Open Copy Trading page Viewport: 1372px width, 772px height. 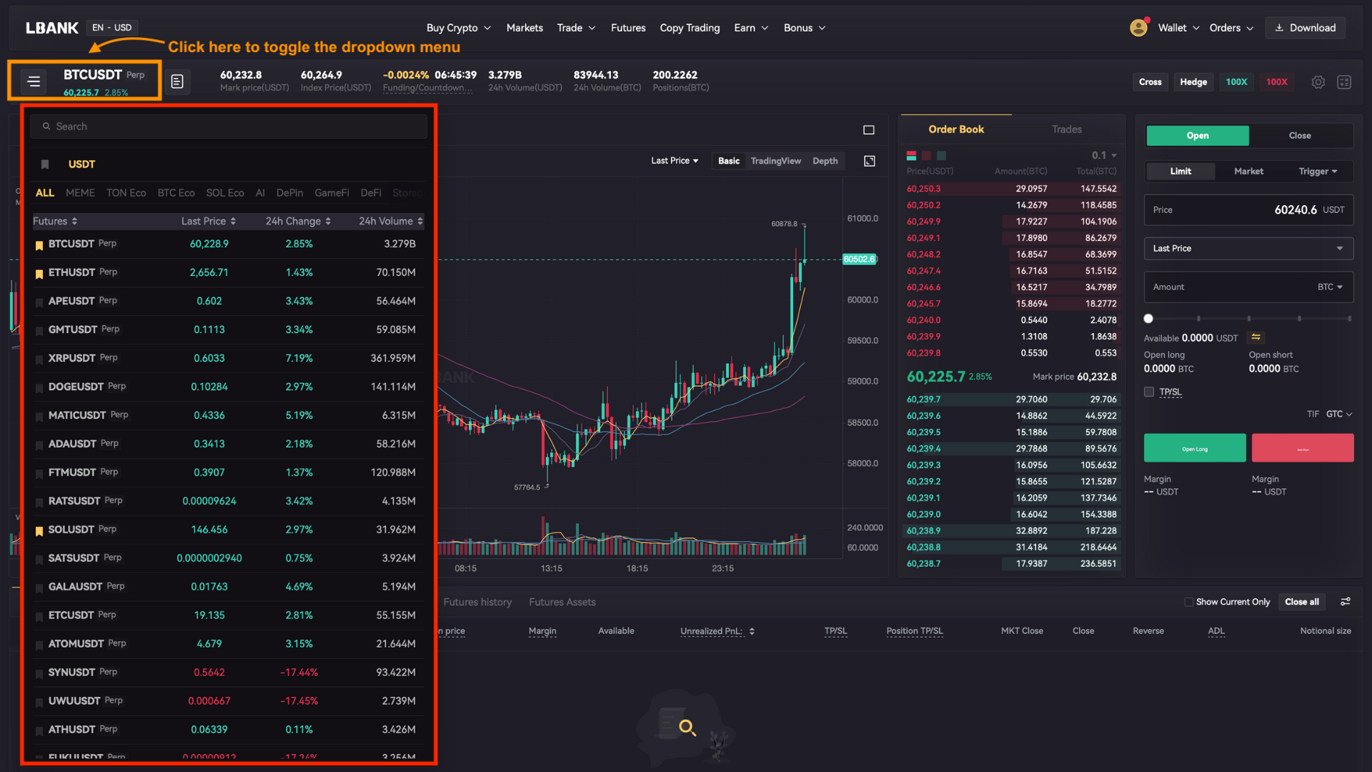690,28
